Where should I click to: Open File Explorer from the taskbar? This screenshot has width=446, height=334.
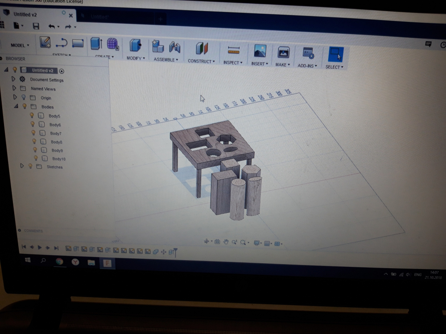click(x=91, y=262)
